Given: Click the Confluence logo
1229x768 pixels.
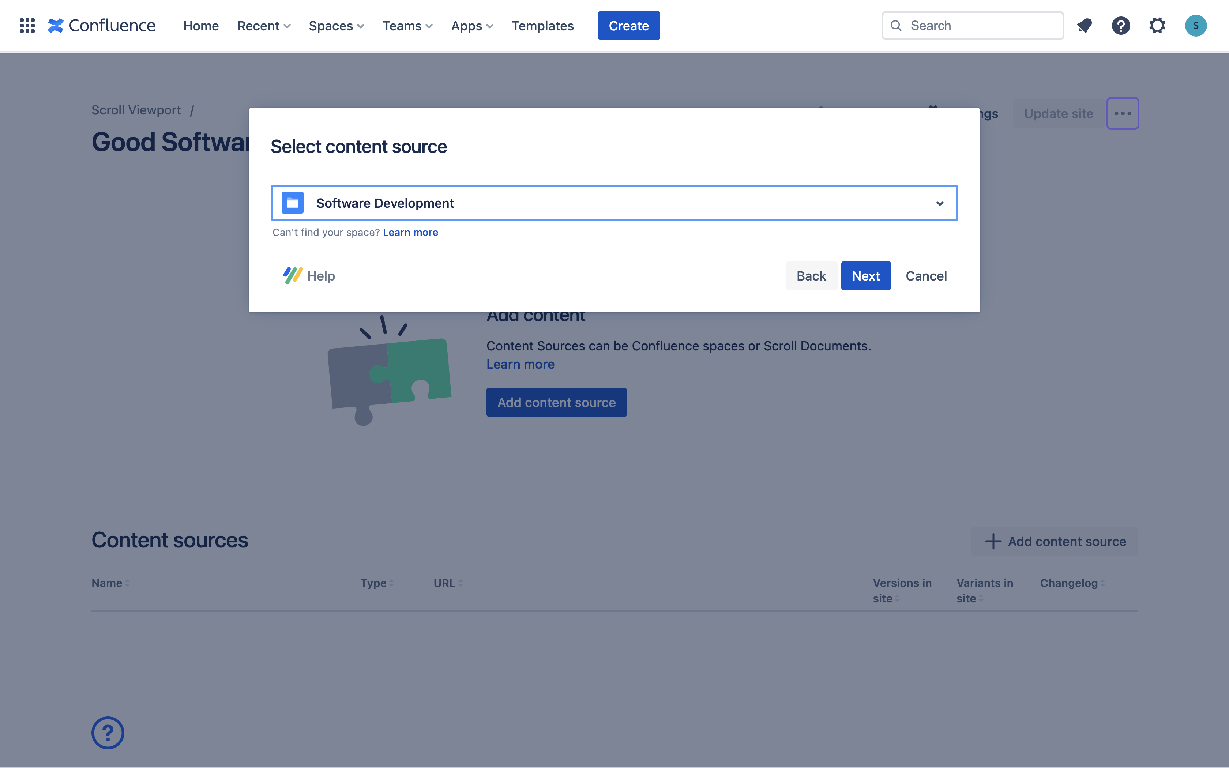Looking at the screenshot, I should click(x=102, y=25).
